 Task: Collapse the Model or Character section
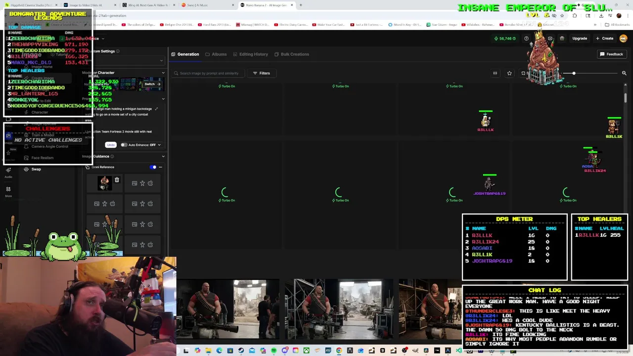coord(163,73)
